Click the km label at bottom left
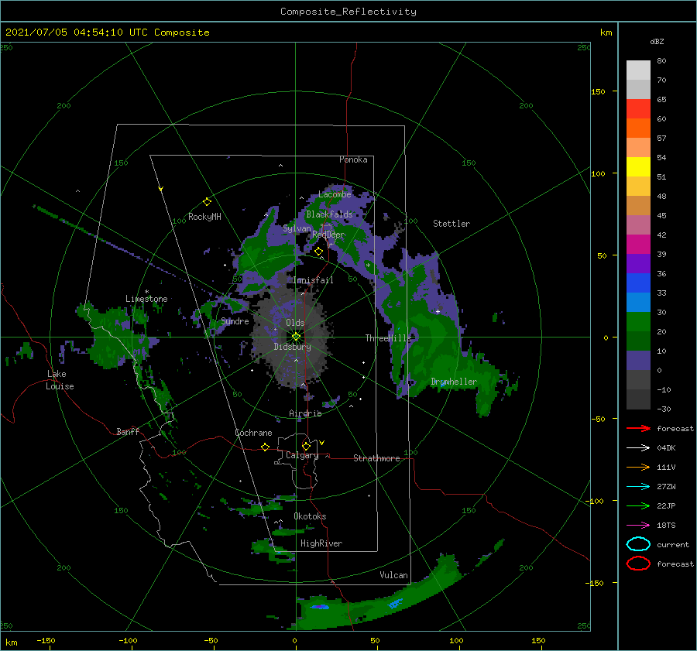697x651 pixels. tap(12, 642)
